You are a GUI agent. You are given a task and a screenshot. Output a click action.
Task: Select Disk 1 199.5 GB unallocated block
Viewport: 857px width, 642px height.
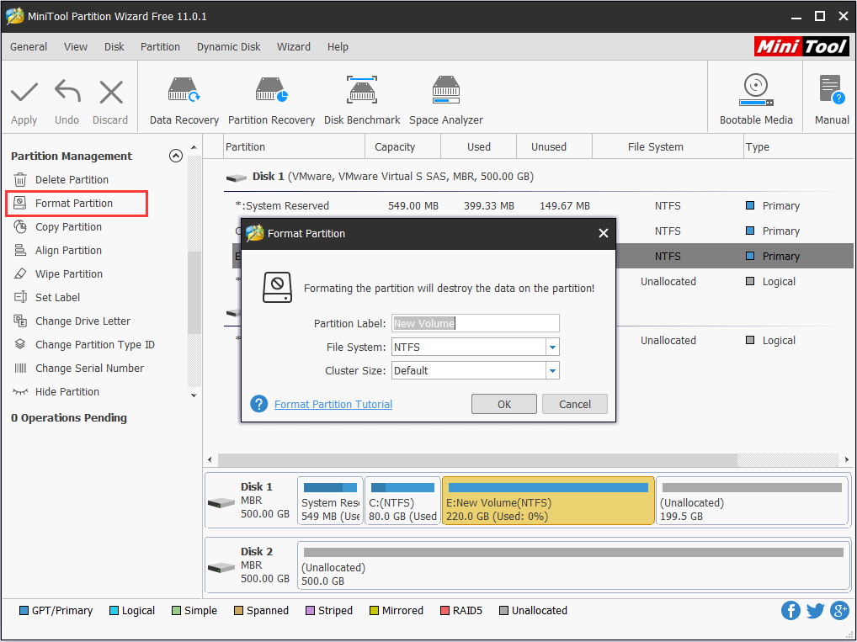pyautogui.click(x=752, y=501)
